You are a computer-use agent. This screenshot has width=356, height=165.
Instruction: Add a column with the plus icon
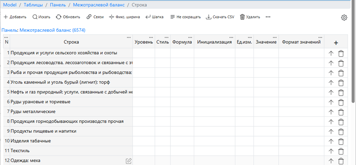click(336, 43)
